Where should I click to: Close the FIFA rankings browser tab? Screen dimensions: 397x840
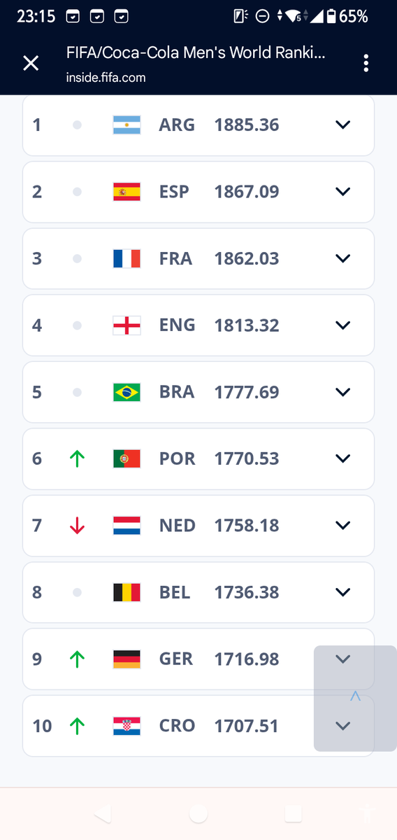click(31, 63)
